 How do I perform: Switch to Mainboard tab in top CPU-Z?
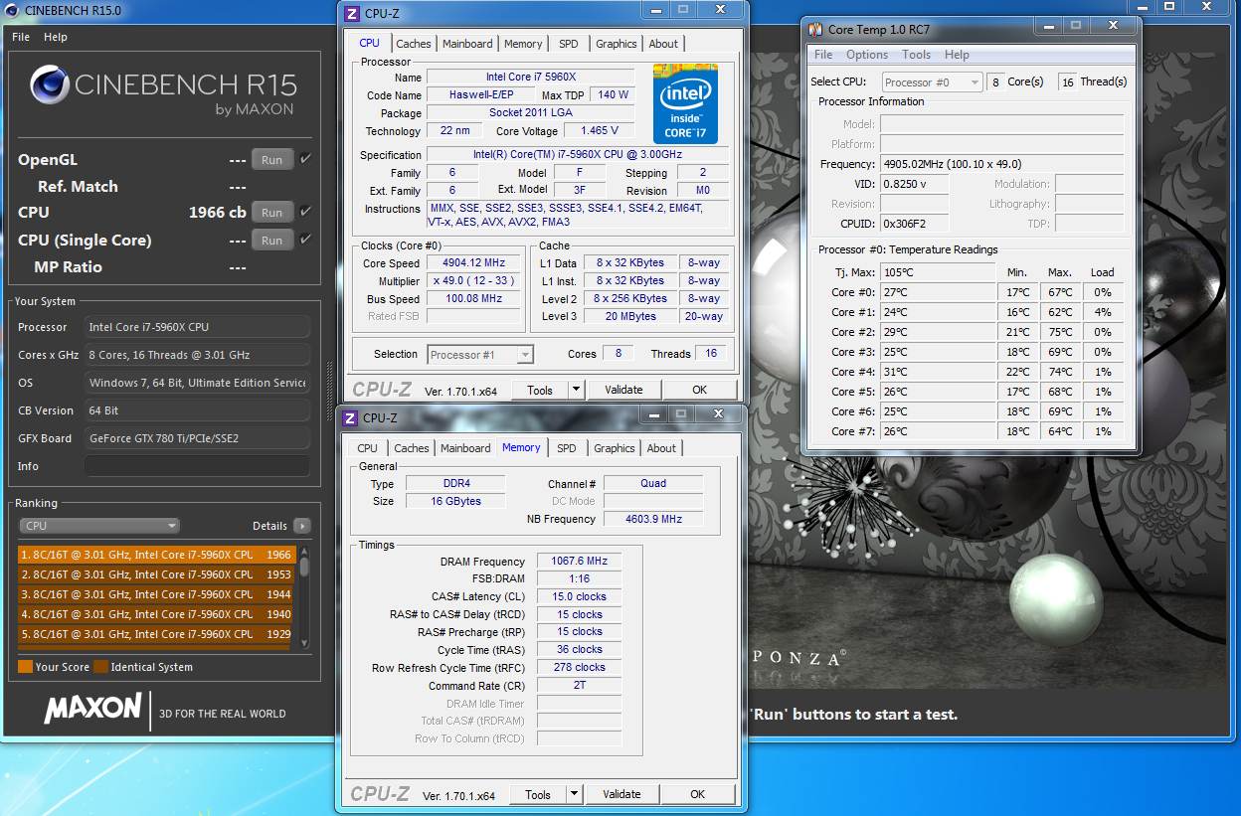[x=467, y=44]
